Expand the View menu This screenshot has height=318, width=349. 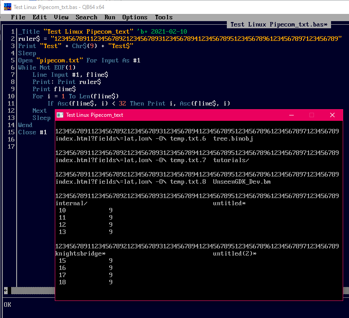pyautogui.click(x=61, y=17)
